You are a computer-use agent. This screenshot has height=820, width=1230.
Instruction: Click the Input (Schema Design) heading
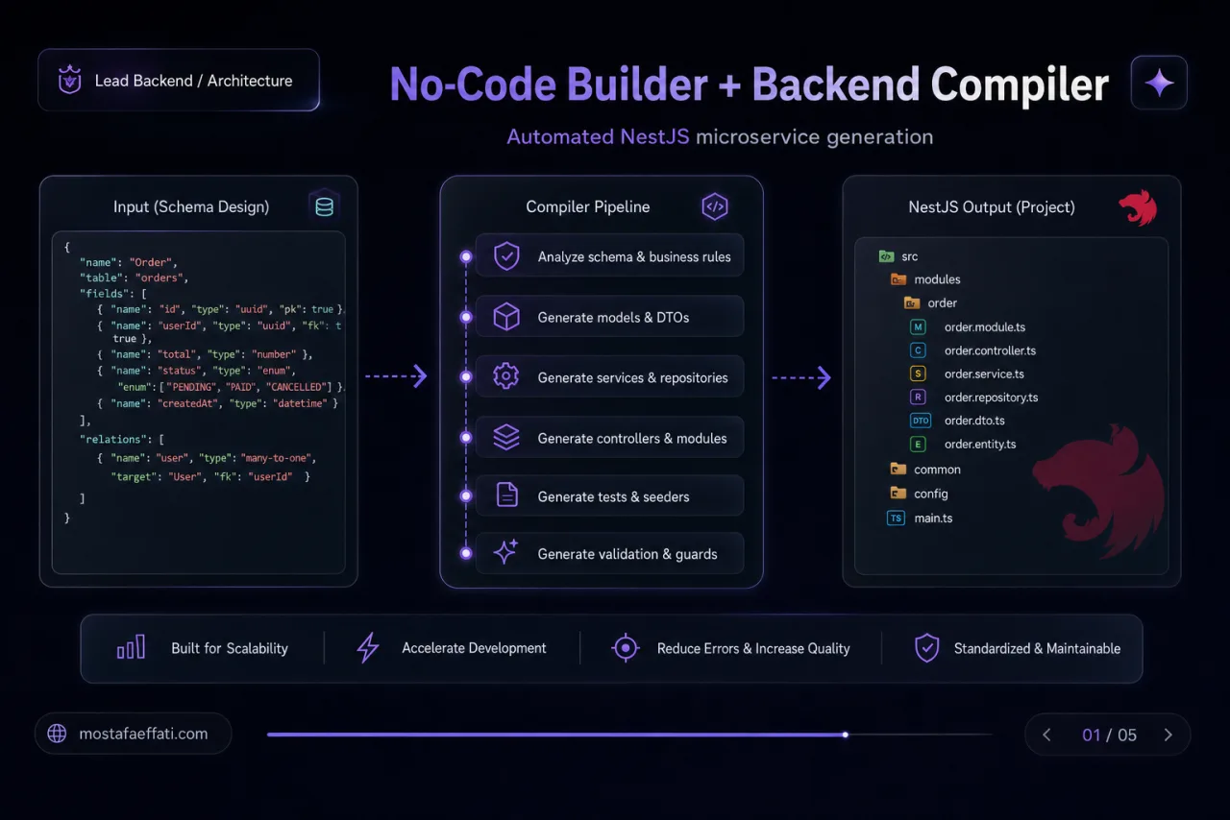[x=191, y=206]
